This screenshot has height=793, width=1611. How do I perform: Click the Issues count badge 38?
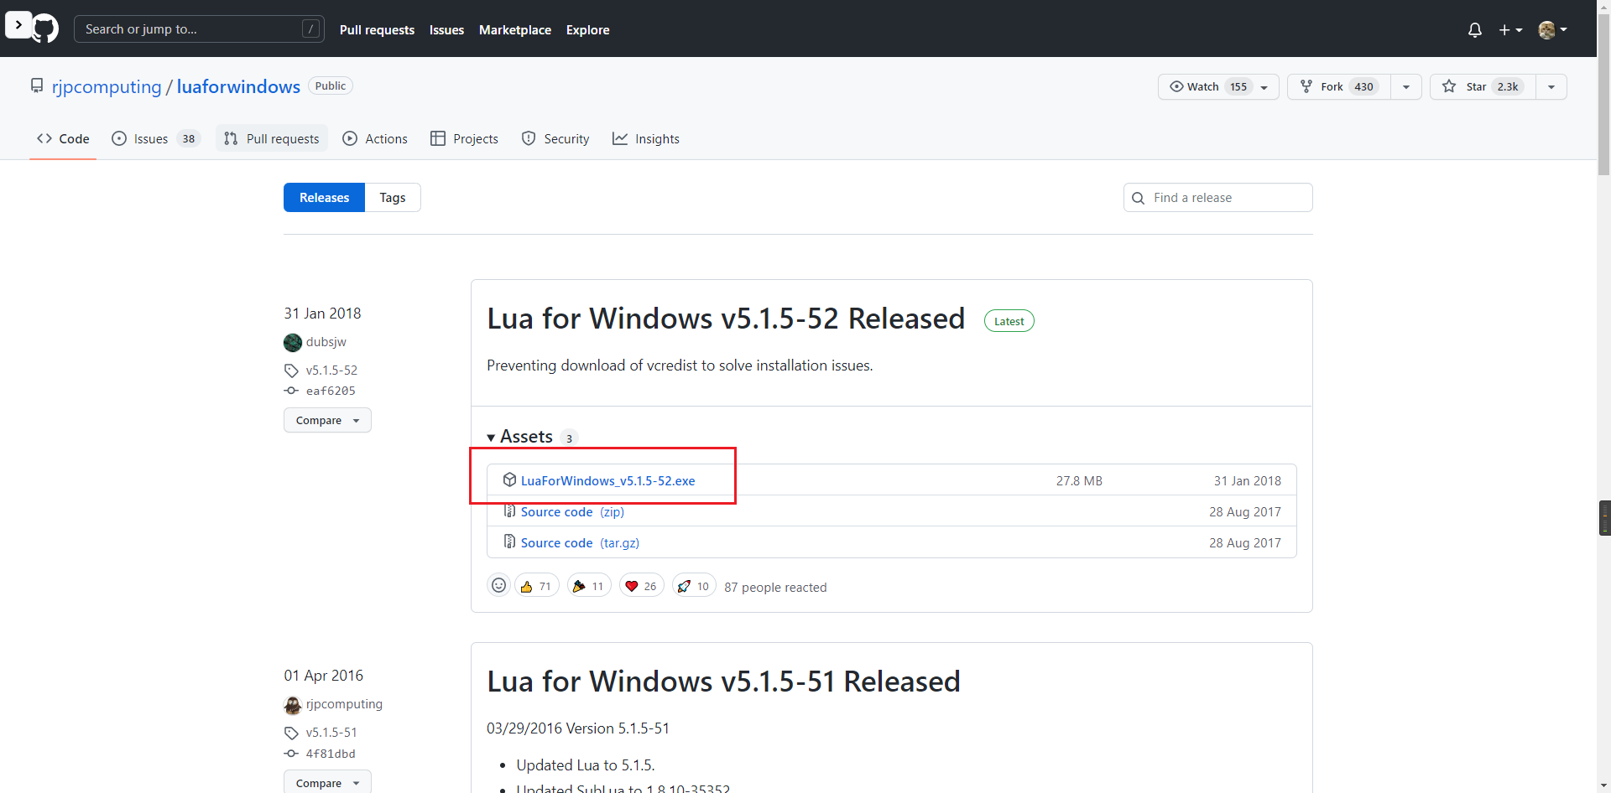[x=189, y=138]
